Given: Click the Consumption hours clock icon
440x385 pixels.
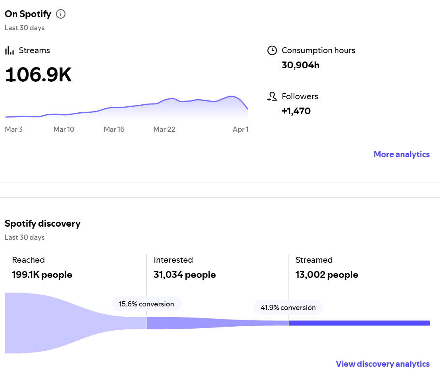Looking at the screenshot, I should point(272,50).
